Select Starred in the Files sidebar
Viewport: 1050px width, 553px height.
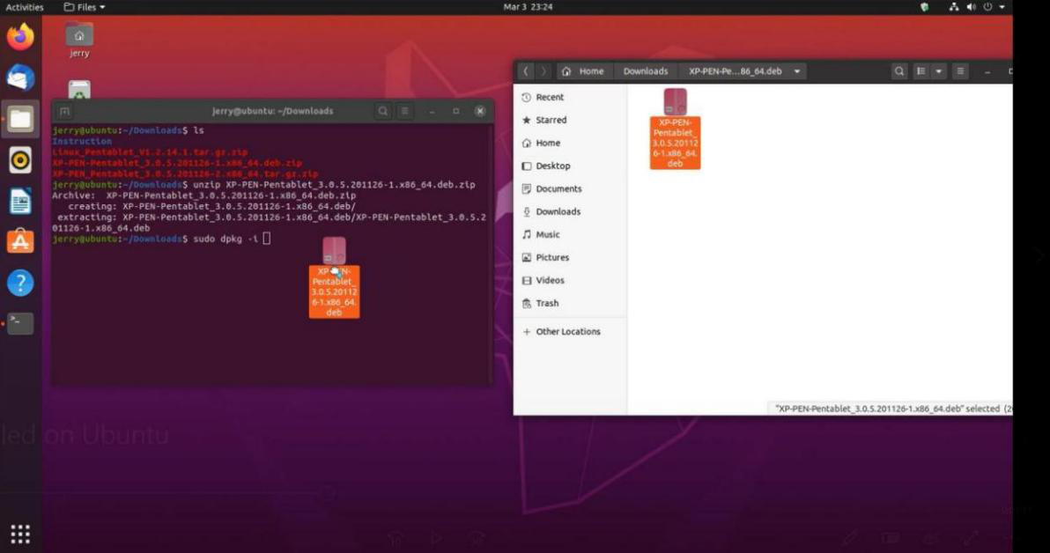click(571, 120)
